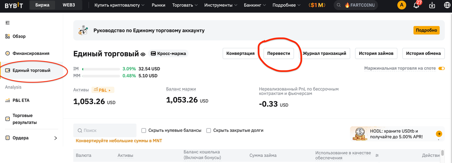Click the user avatar icon
This screenshot has height=163, width=452.
click(x=401, y=5)
